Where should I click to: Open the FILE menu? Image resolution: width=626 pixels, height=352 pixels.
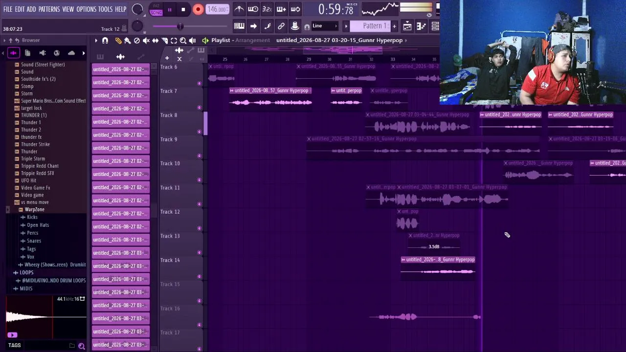(8, 9)
